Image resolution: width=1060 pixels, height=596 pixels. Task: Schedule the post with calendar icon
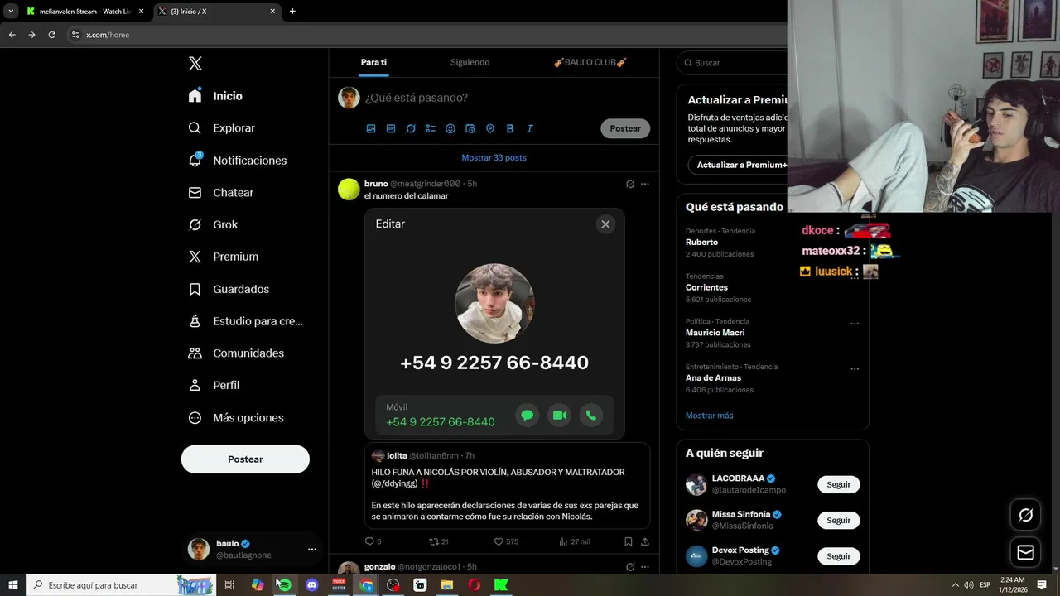(x=470, y=129)
